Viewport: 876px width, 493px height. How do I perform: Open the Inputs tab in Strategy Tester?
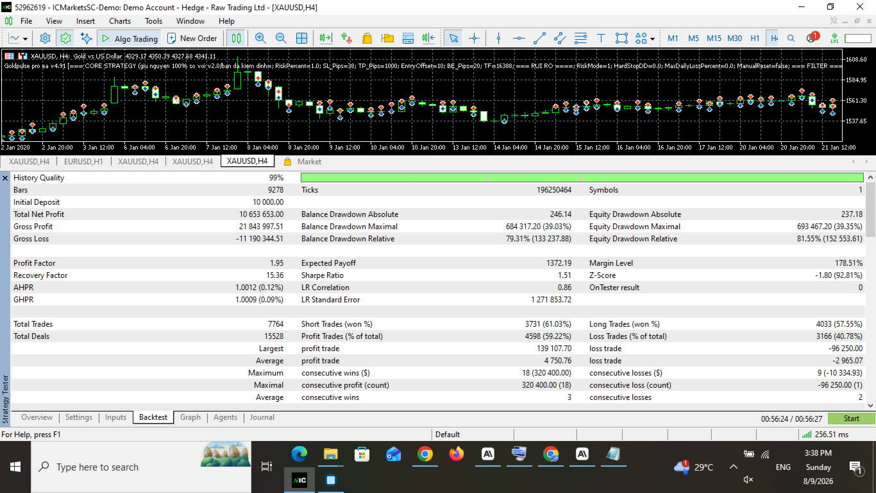click(116, 417)
